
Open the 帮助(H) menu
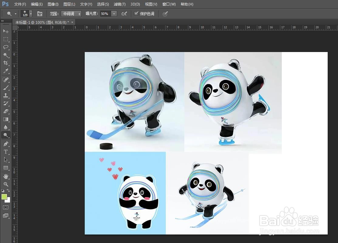point(187,4)
